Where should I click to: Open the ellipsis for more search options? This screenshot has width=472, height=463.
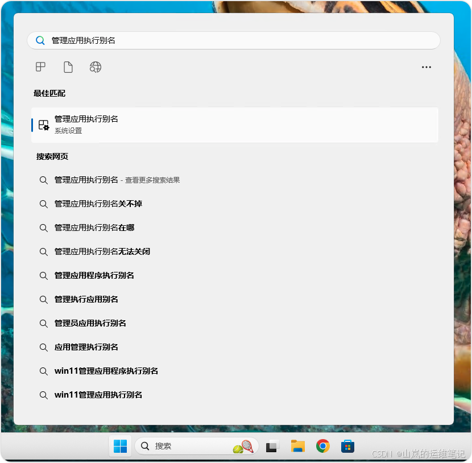point(427,67)
